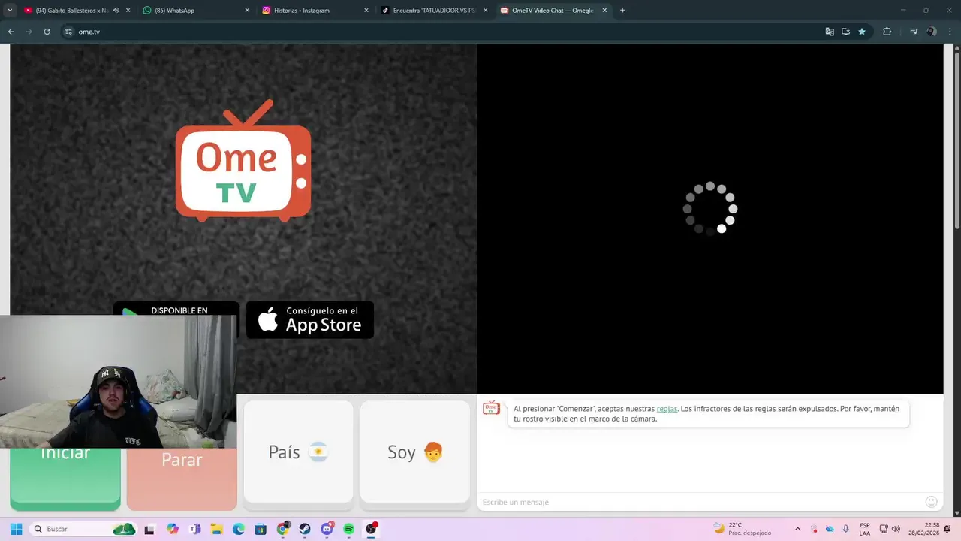
Task: Switch to the WhatsApp tab
Action: tap(195, 10)
